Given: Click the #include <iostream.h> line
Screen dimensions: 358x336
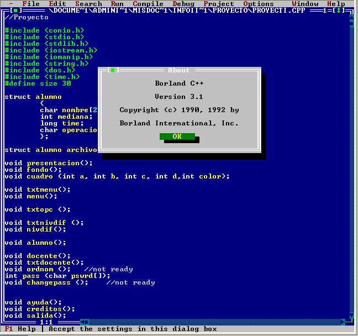Looking at the screenshot, I should tap(51, 50).
